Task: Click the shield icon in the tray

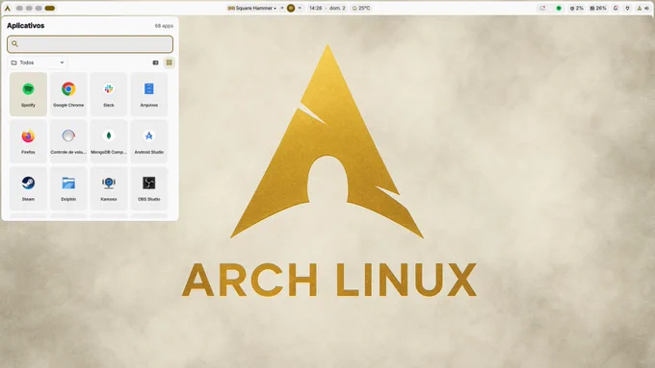Action: point(627,8)
